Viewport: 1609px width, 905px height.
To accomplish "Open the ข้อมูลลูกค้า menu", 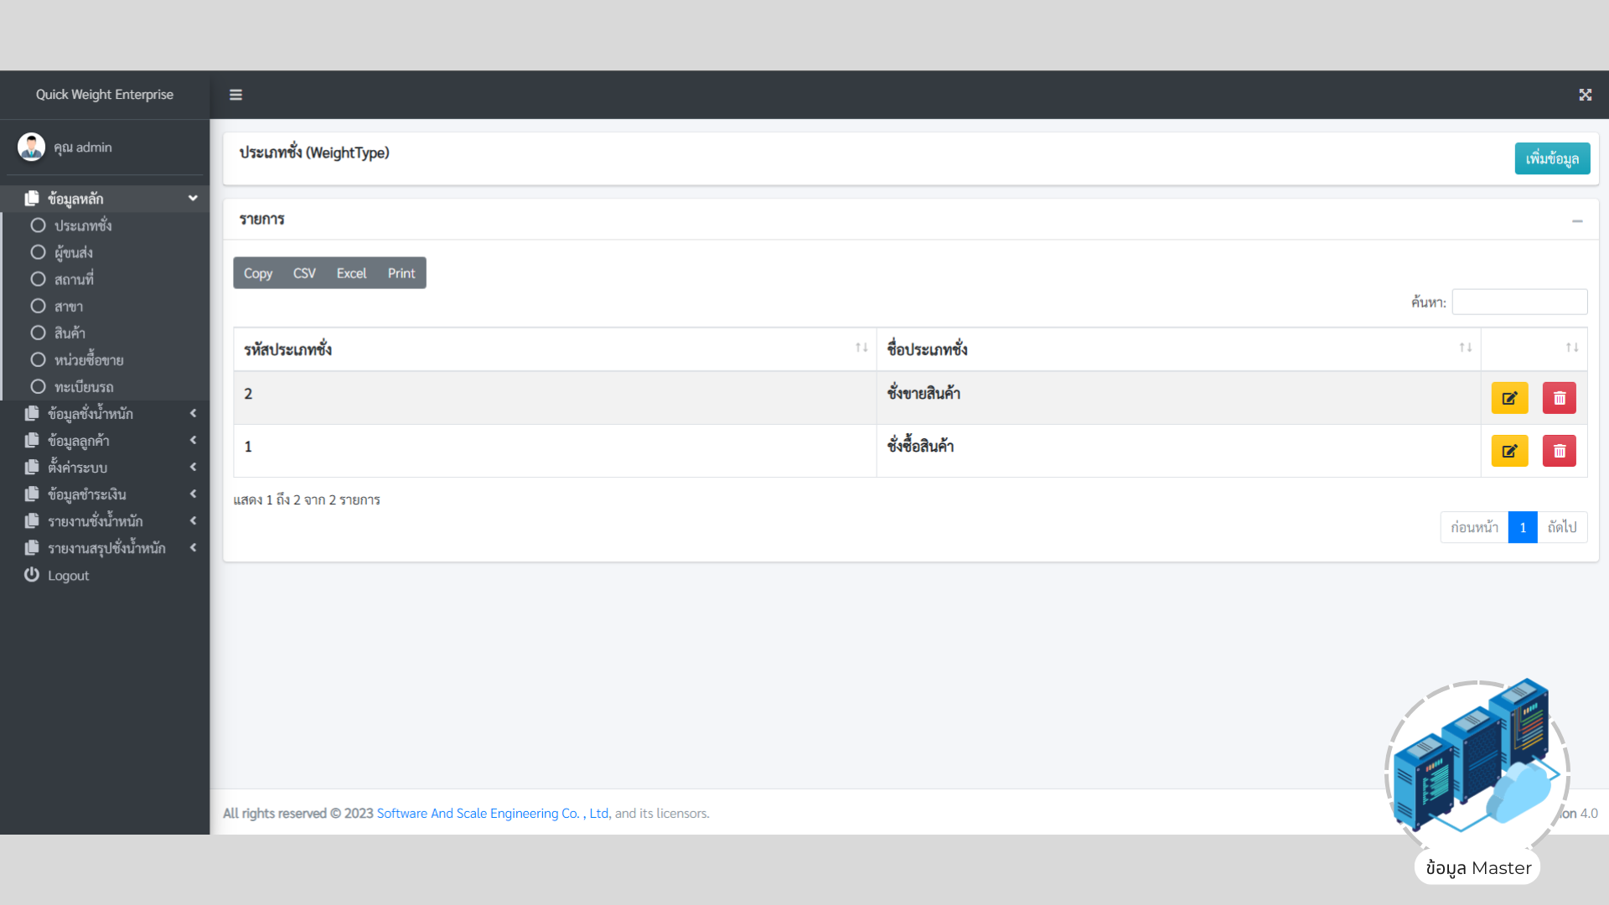I will [x=105, y=440].
